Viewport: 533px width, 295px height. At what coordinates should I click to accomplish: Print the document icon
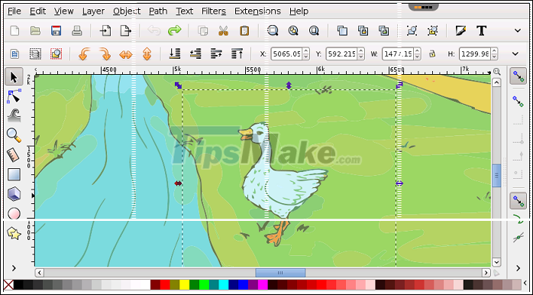pyautogui.click(x=77, y=31)
